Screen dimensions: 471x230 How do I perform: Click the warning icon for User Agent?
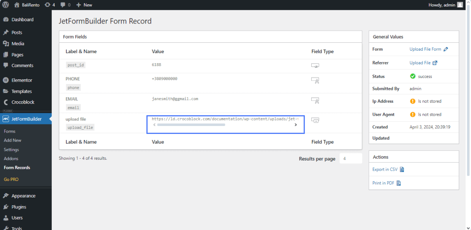click(x=413, y=115)
